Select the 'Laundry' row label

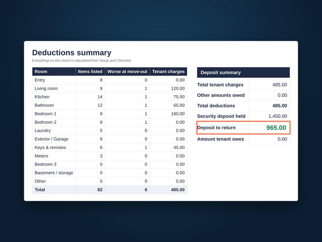(x=43, y=131)
